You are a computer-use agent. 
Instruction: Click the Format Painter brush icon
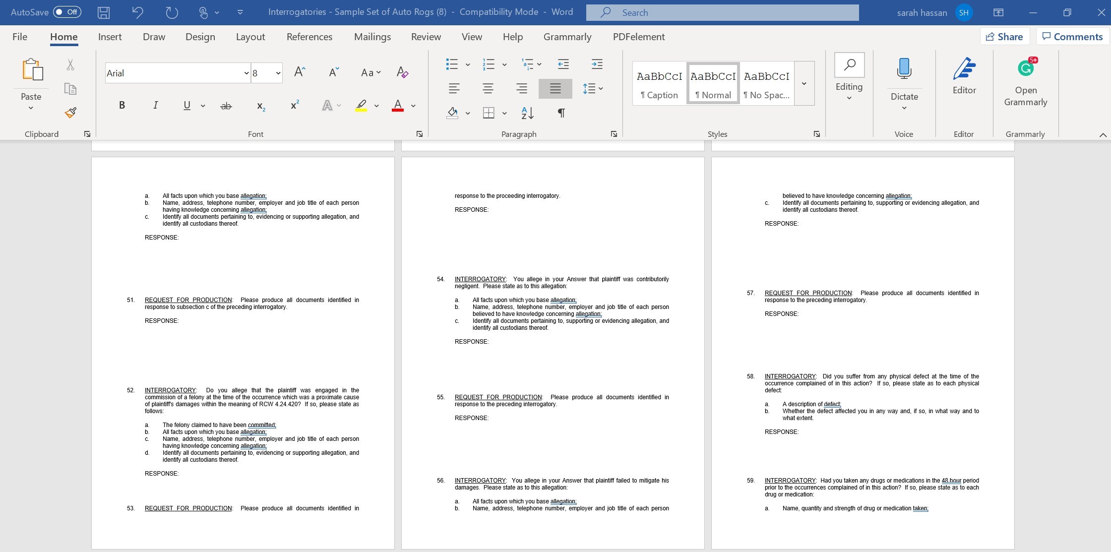tap(70, 113)
